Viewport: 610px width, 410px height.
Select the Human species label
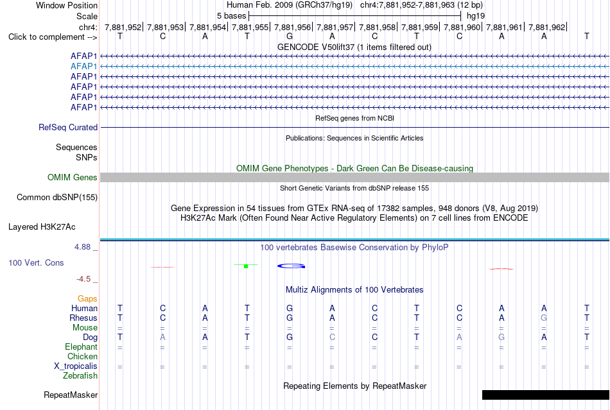[84, 308]
